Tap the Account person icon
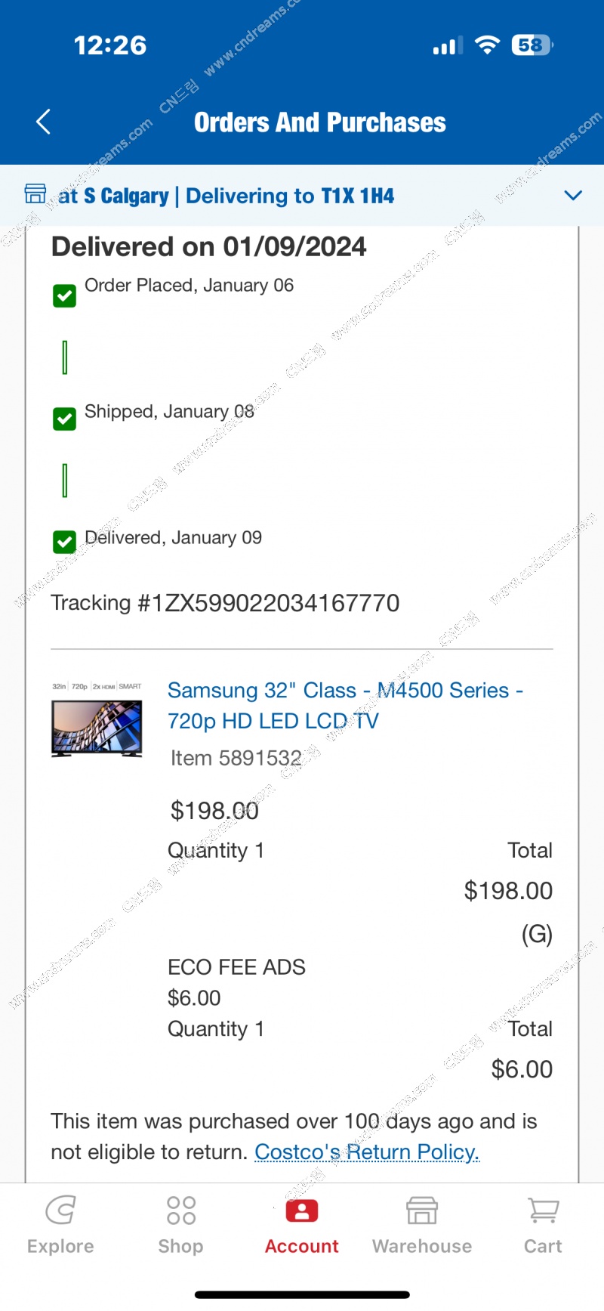This screenshot has height=1311, width=604. click(x=302, y=1211)
